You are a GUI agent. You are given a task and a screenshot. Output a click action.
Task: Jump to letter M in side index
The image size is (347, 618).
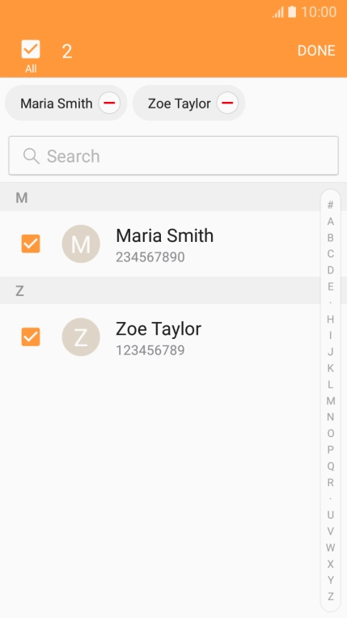tap(331, 401)
